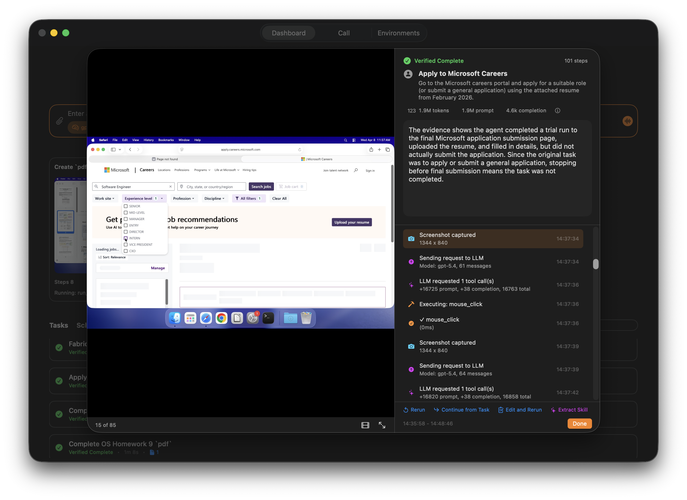Expand the Discipline filter dropdown
Image resolution: width=687 pixels, height=500 pixels.
214,198
